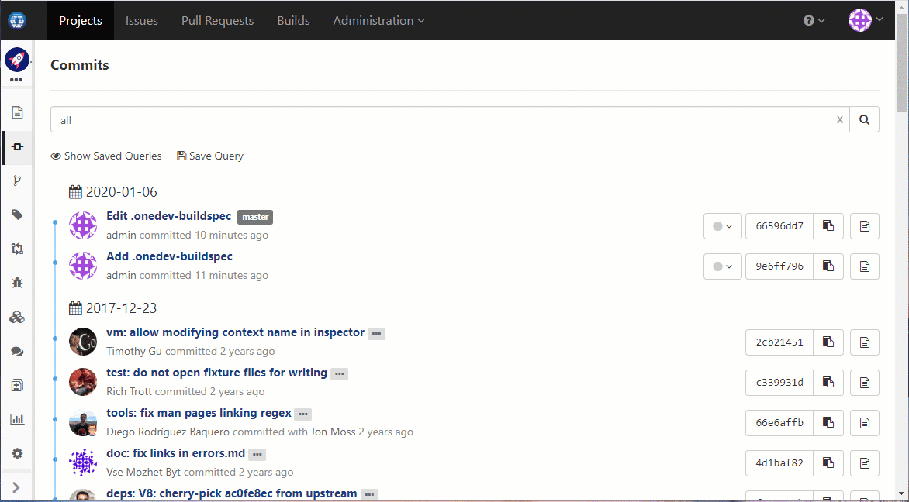
Task: Open commit hash link 2cb21451
Action: 779,342
